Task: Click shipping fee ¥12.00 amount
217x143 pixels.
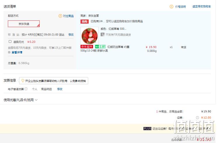Action: [x=206, y=118]
